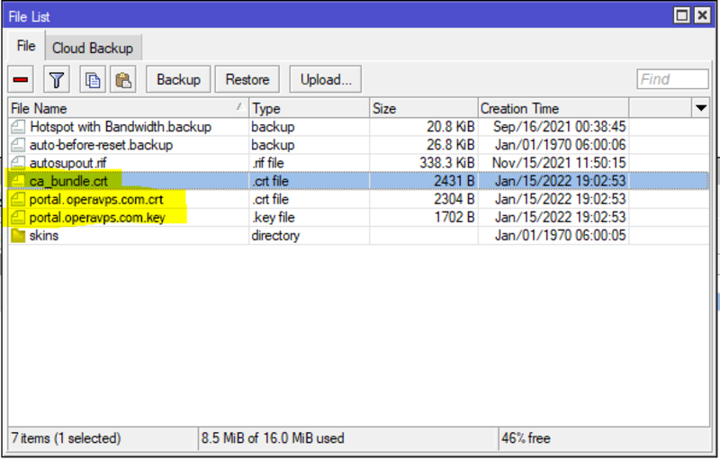
Task: Click the auto-before-reset.backup file icon
Action: (18, 145)
